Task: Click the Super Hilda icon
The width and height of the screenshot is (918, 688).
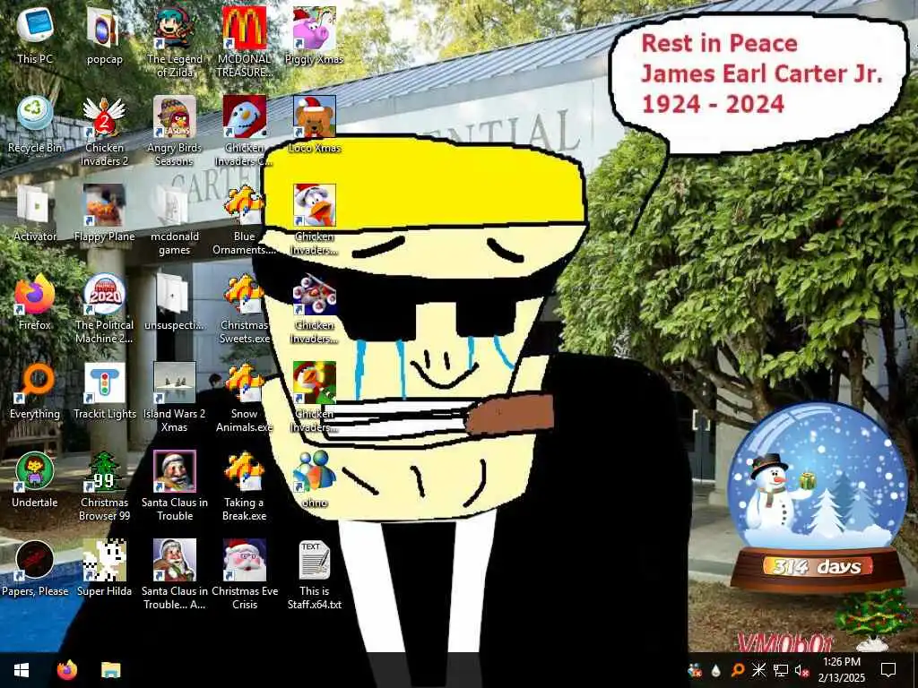Action: [x=104, y=569]
